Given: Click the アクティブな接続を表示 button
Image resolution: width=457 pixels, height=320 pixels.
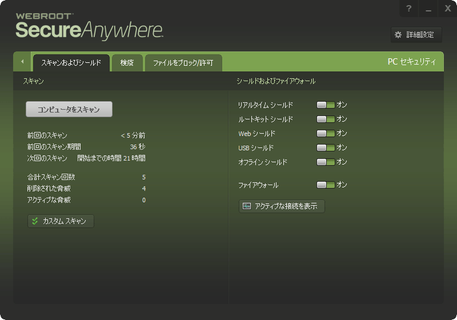Looking at the screenshot, I should (282, 206).
